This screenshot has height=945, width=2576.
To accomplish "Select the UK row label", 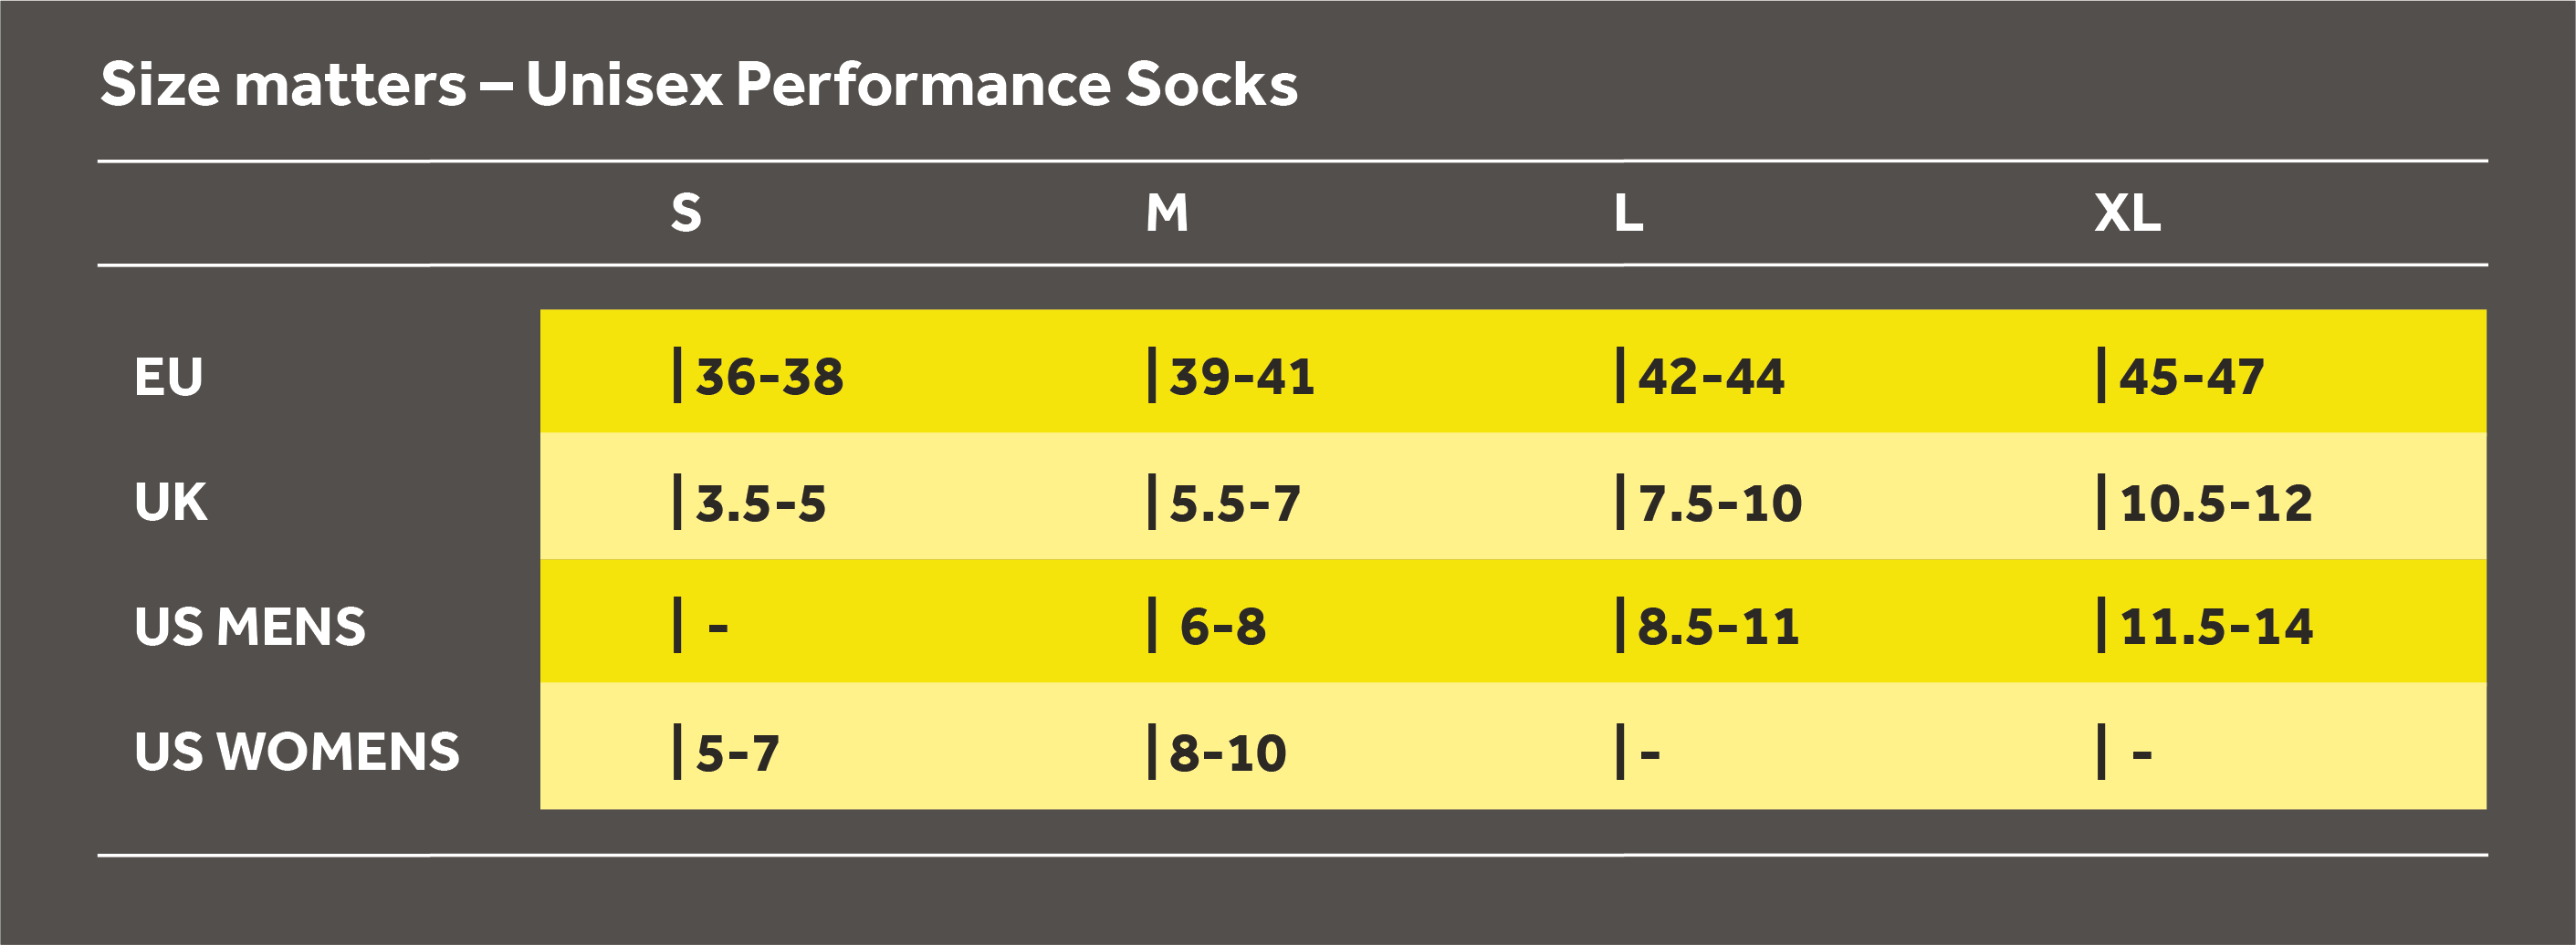I will click(x=171, y=502).
